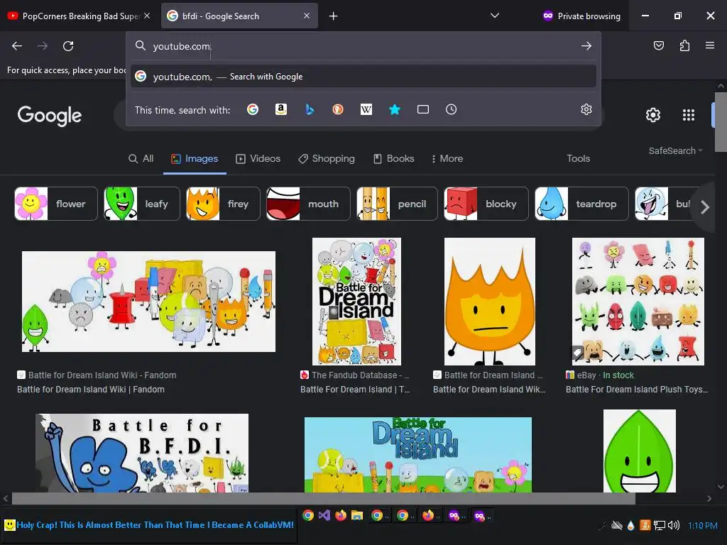Click the vertical scrollbar thumb
This screenshot has height=545, width=727.
point(721,122)
